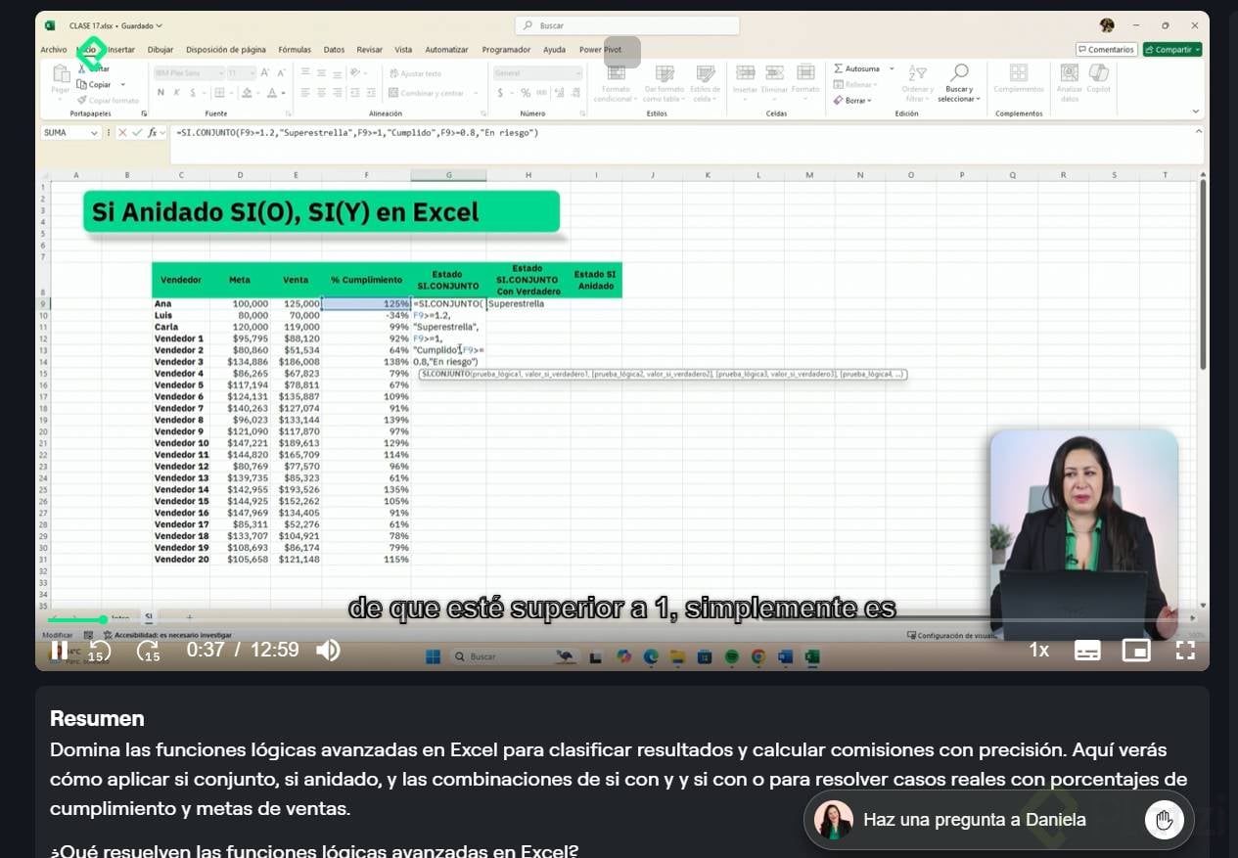Pause the video playback

point(60,651)
